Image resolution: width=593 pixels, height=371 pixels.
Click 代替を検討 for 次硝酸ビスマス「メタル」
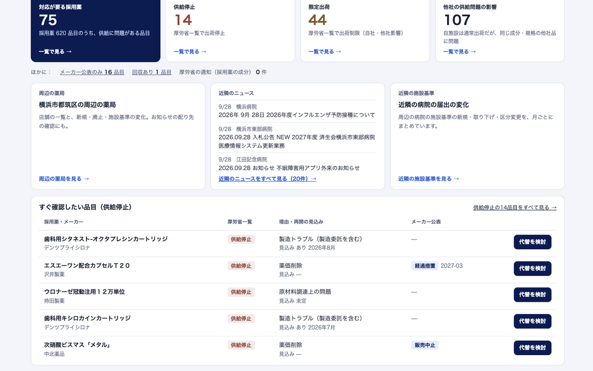(x=533, y=348)
